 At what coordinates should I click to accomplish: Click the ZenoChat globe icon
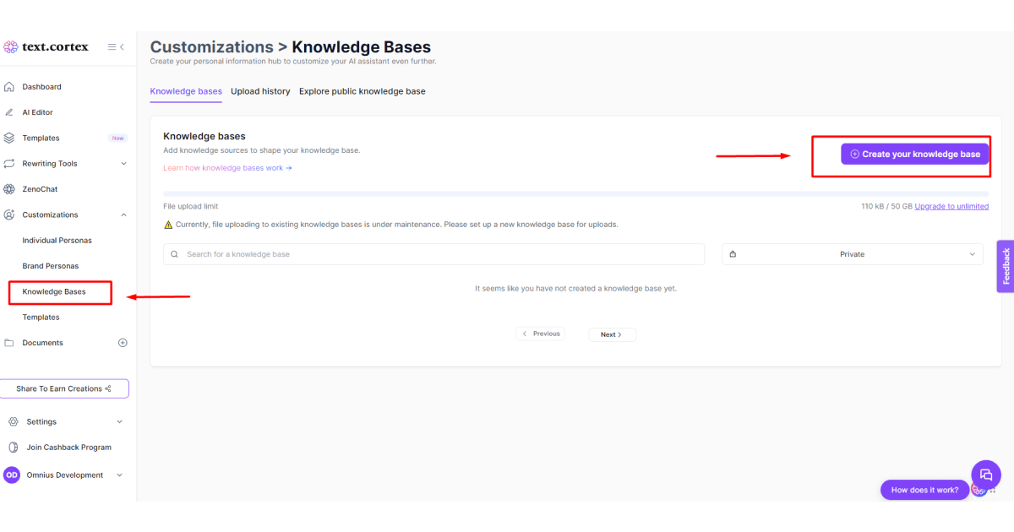point(9,189)
